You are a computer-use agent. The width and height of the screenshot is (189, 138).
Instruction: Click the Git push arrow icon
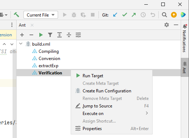[134, 15]
